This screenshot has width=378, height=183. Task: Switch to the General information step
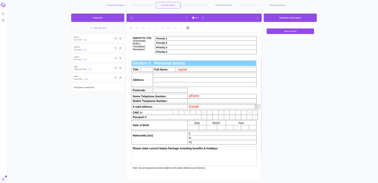tap(116, 5)
